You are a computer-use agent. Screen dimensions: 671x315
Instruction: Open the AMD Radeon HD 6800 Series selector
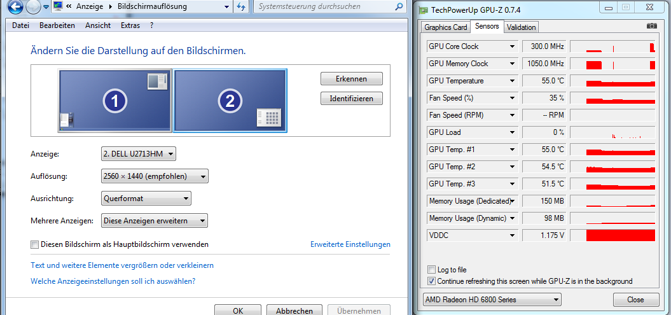(492, 300)
